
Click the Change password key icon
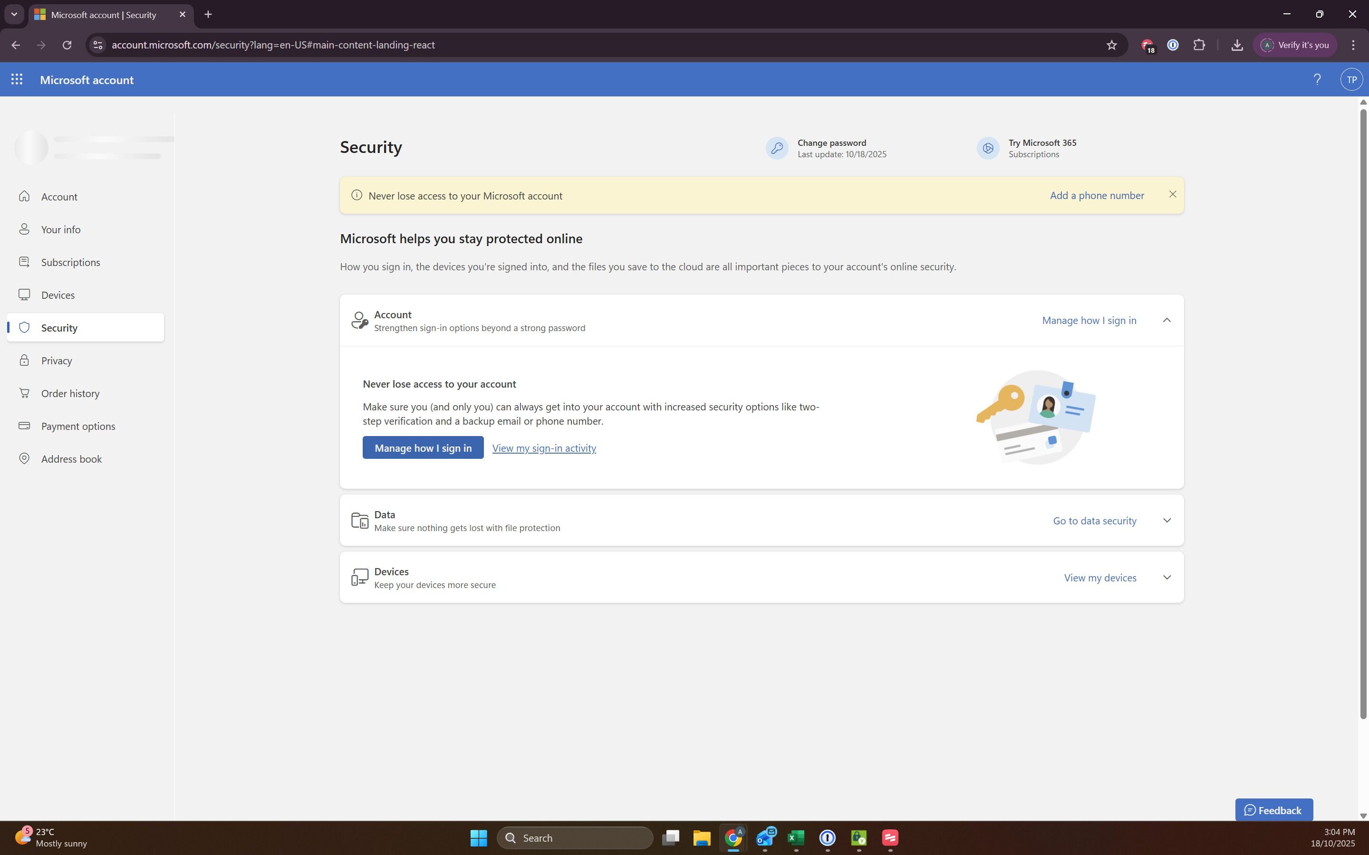tap(777, 148)
